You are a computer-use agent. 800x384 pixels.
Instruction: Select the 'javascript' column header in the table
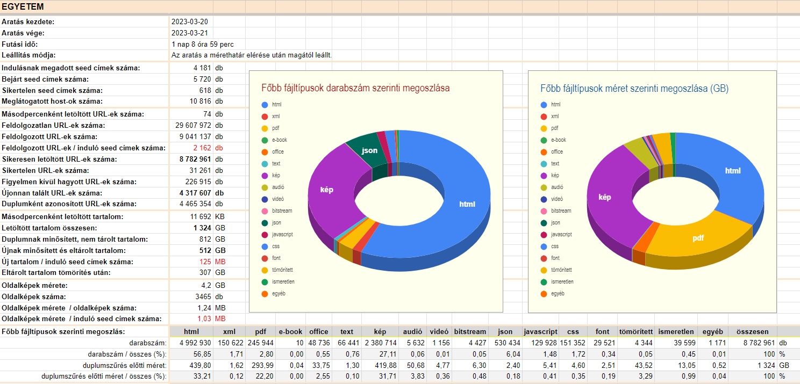[540, 332]
